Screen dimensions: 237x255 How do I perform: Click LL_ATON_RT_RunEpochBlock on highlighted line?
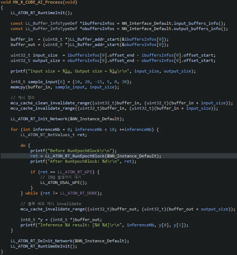(75, 156)
